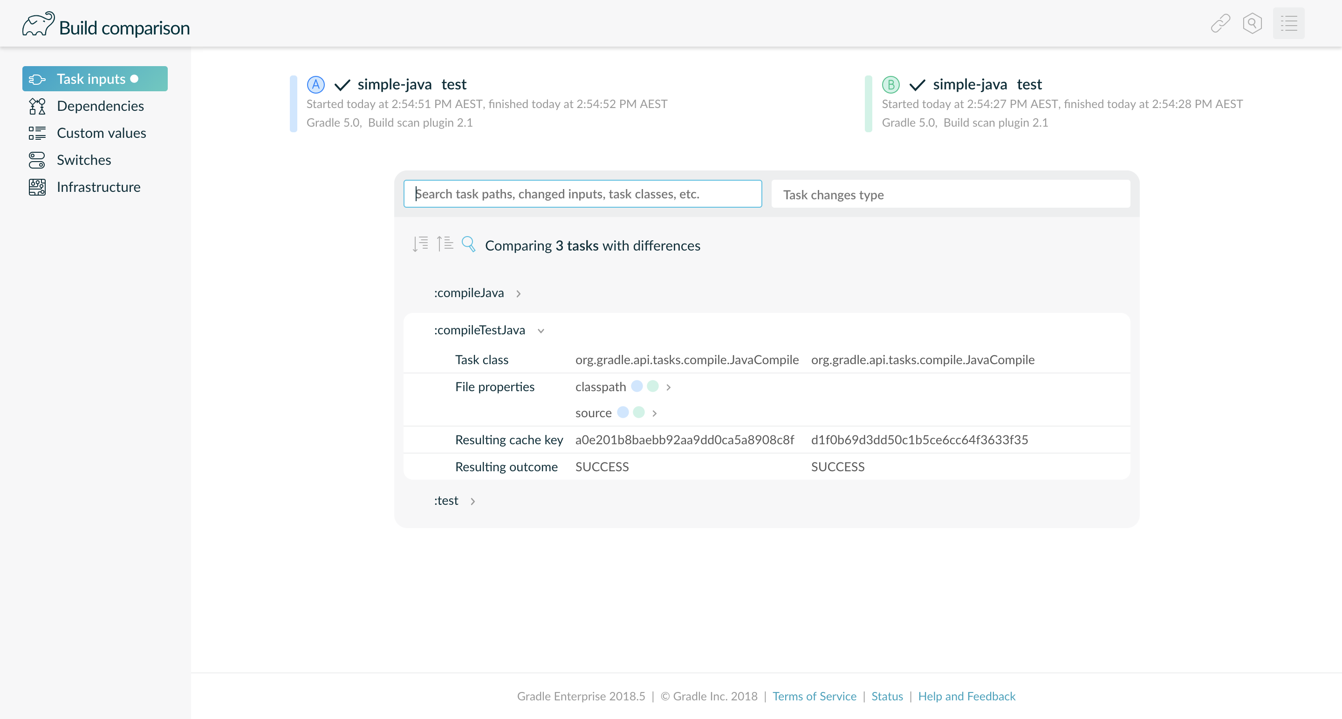This screenshot has width=1342, height=719.
Task: Click the collapse all tasks icon
Action: click(x=445, y=244)
